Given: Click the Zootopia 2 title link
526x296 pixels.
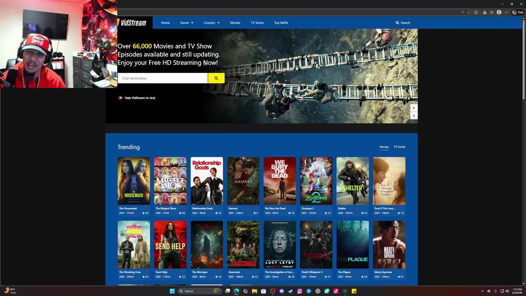Looking at the screenshot, I should pos(308,208).
